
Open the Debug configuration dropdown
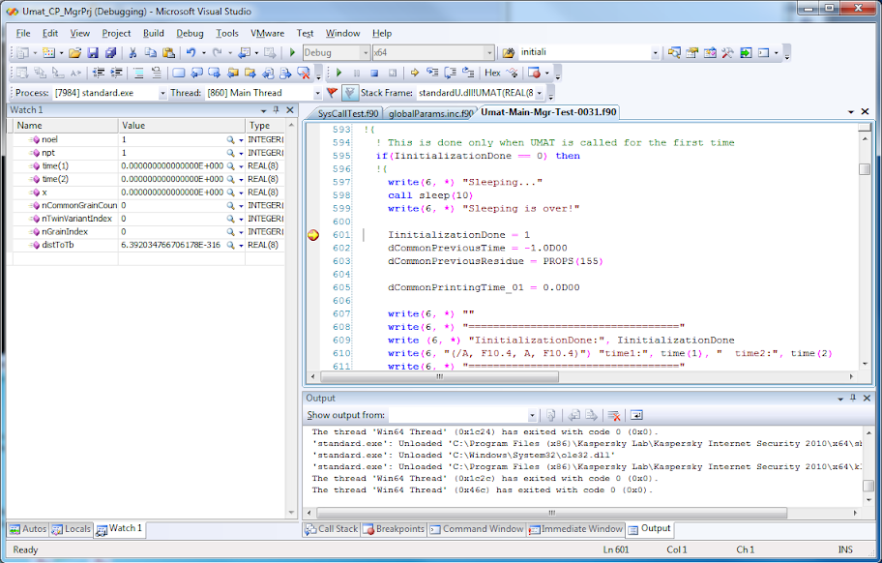(x=364, y=52)
